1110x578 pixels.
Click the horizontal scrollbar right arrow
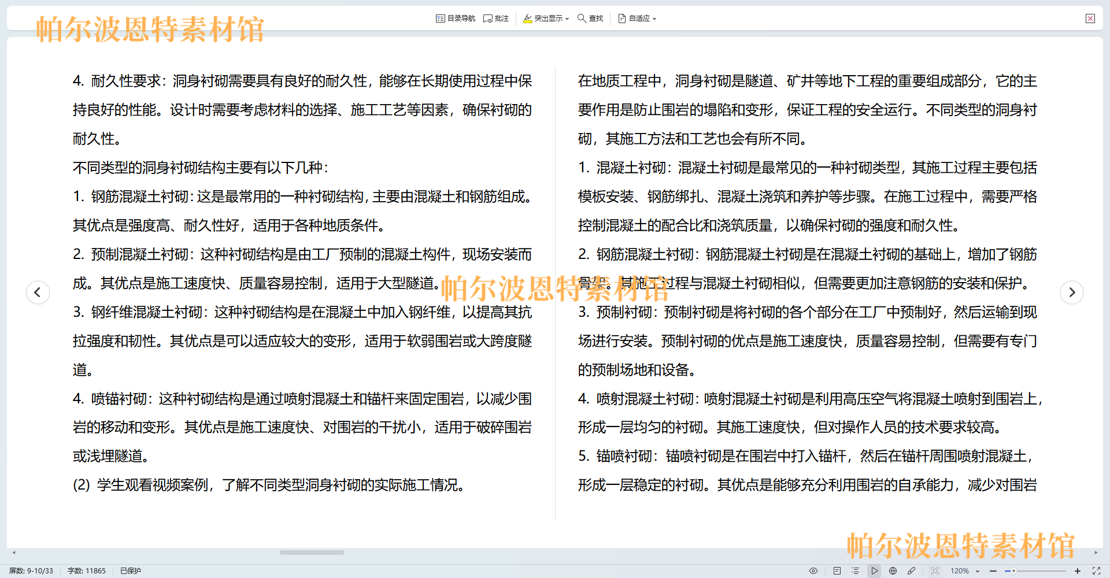click(x=1096, y=553)
